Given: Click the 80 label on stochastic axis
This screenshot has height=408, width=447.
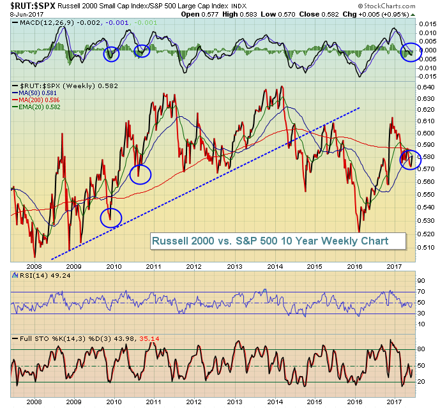Looking at the screenshot, I should pyautogui.click(x=421, y=349).
